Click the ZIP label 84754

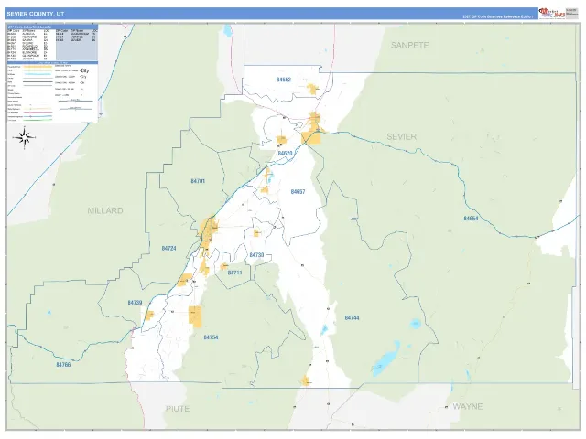(x=211, y=337)
